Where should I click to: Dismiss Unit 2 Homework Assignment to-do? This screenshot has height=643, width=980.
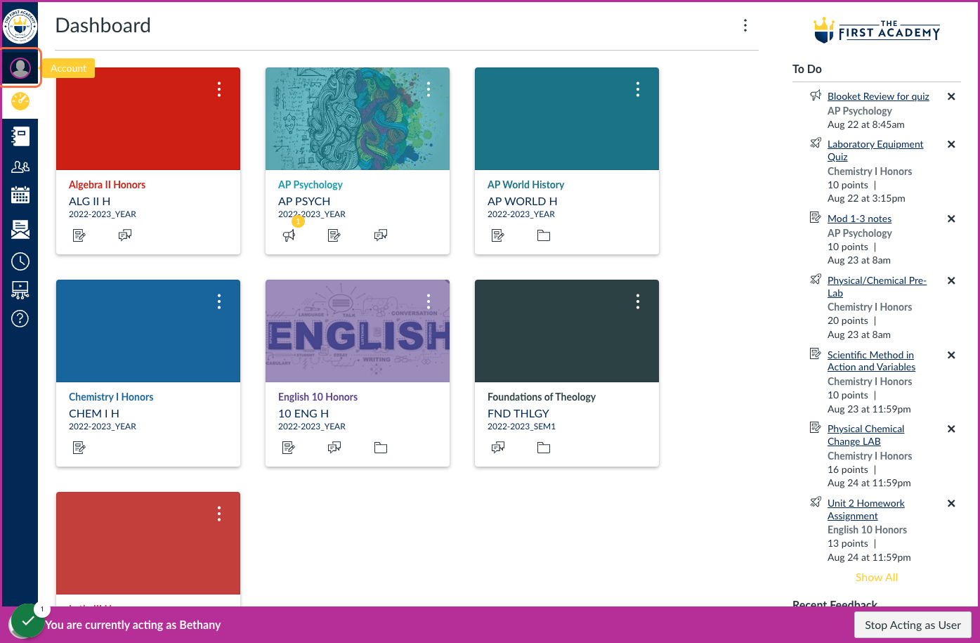951,504
